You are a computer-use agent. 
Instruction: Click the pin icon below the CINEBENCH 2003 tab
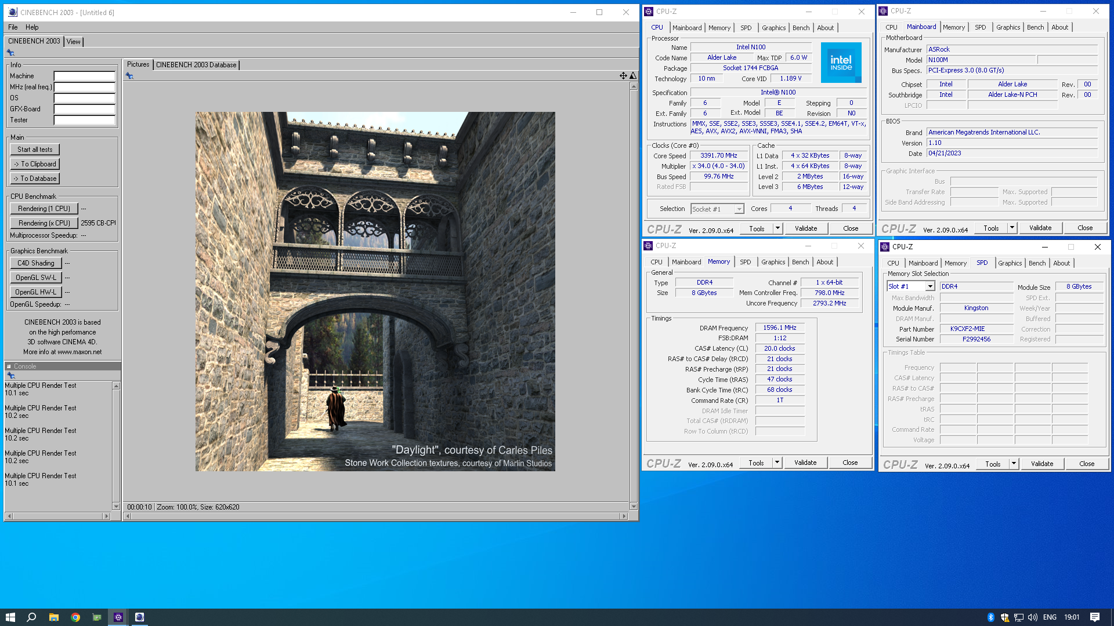pyautogui.click(x=10, y=53)
